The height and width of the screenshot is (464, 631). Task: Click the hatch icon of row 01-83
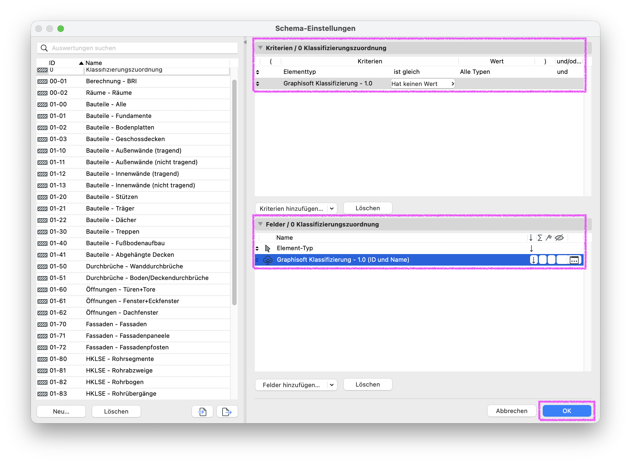click(x=42, y=394)
